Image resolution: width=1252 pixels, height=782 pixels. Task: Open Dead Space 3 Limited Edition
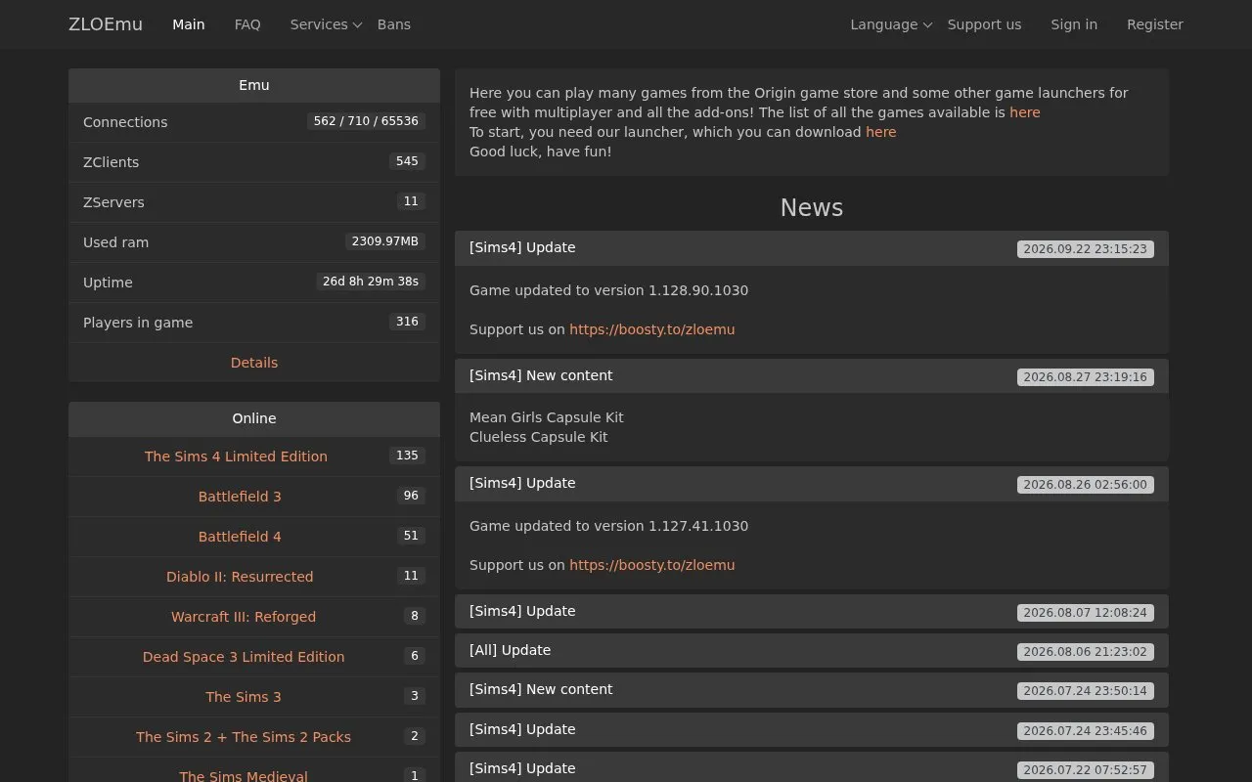coord(244,657)
